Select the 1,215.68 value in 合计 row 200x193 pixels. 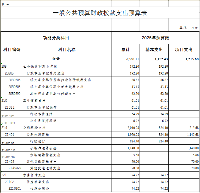(184, 59)
